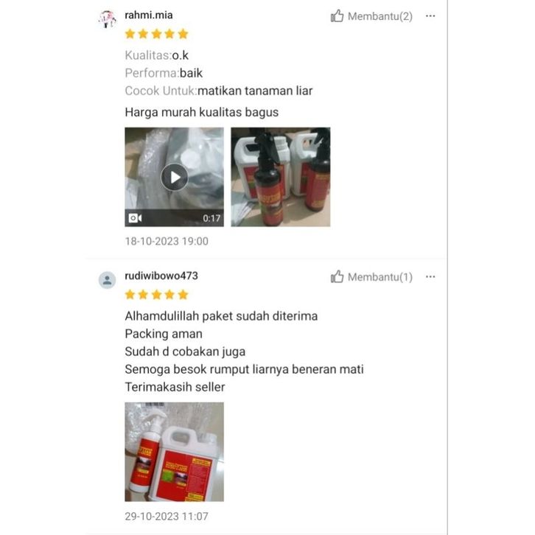Click rudiwibowo473's five-star rating
The height and width of the screenshot is (535, 535).
tap(157, 295)
